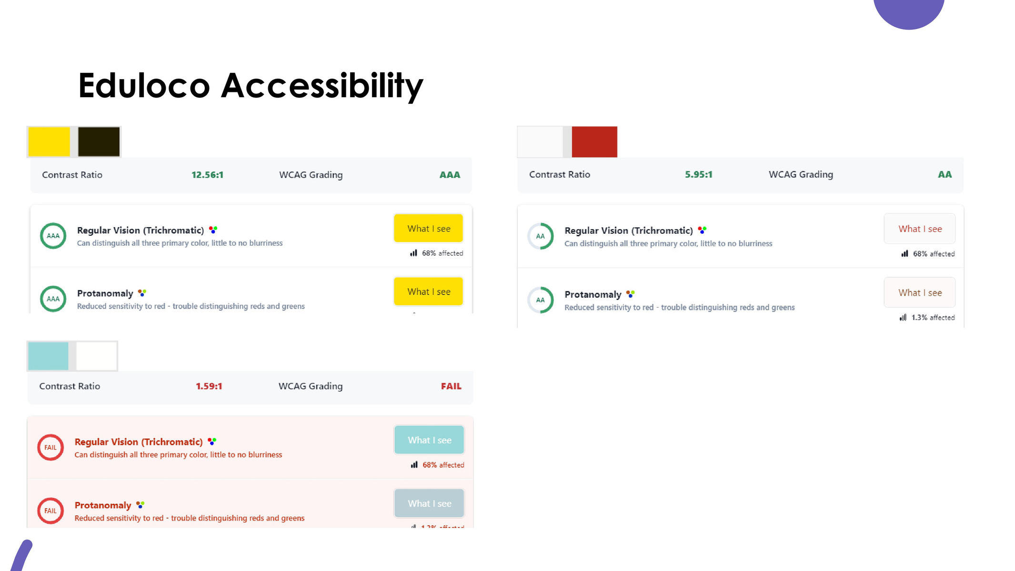
Task: Click red-text 'What I see' for Regular Vision
Action: point(920,229)
